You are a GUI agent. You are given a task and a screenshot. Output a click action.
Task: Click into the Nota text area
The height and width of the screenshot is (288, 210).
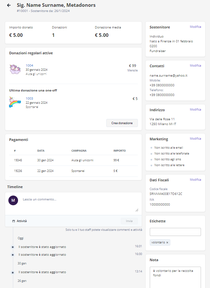tap(175, 276)
